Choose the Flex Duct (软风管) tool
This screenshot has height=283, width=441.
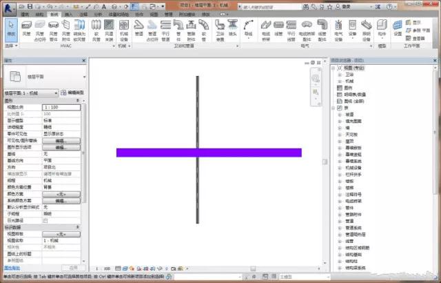pos(96,30)
